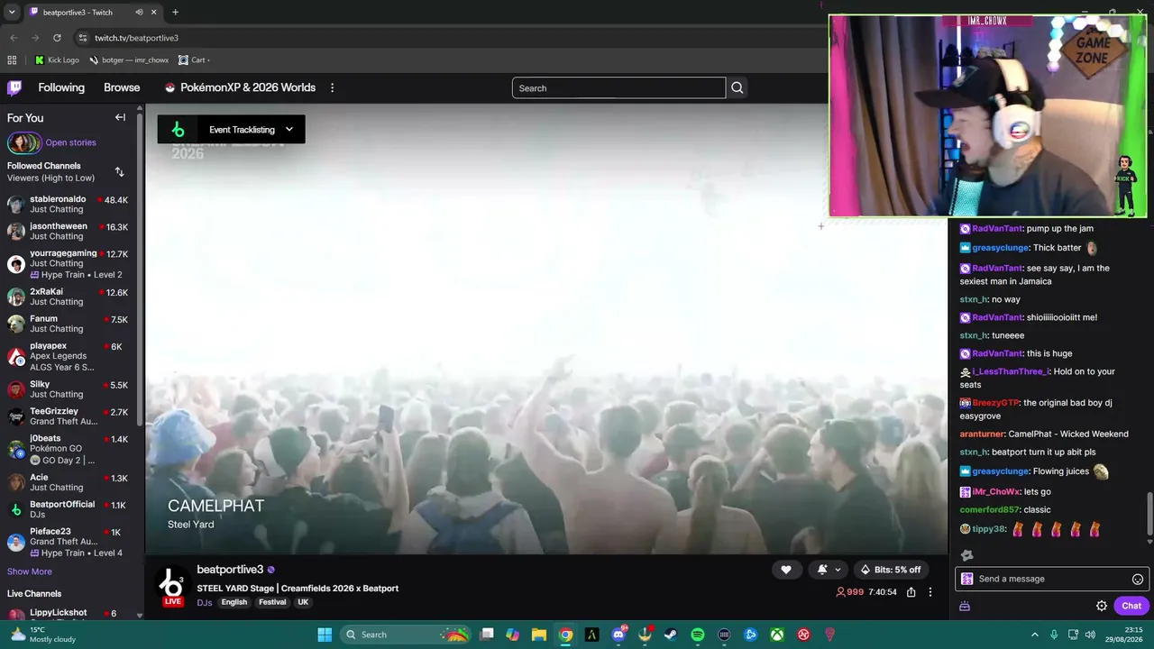Open the DJs category link

click(205, 602)
